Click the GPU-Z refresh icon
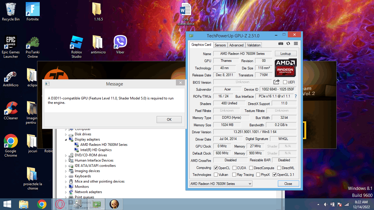374x210 pixels. [x=288, y=43]
